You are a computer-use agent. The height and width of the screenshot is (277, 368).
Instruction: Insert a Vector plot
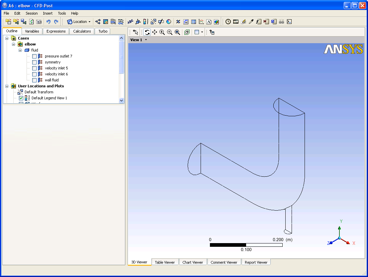[98, 22]
